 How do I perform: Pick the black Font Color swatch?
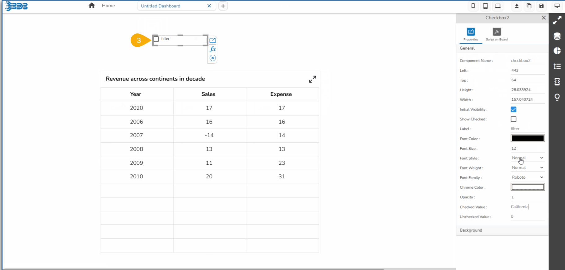[528, 138]
